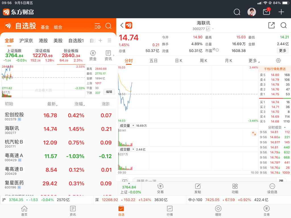This screenshot has height=218, width=291.
Task: Expand the chart to fullscreen
Action: [x=254, y=133]
